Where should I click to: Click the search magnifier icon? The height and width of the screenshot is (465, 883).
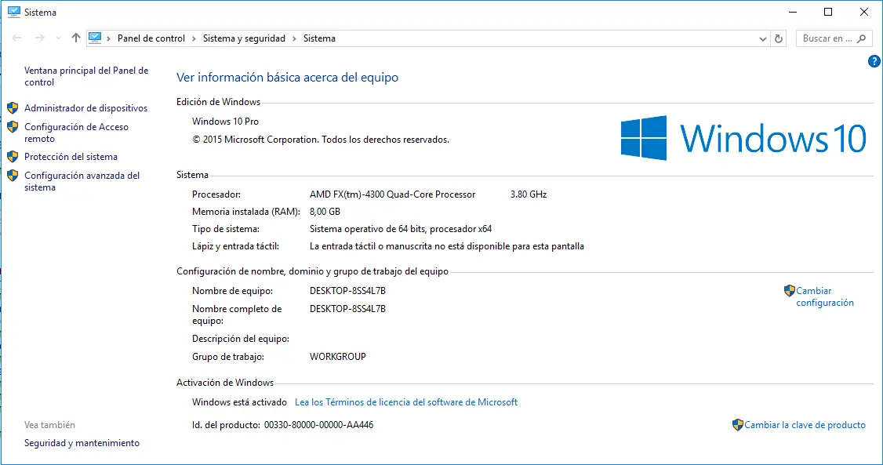862,38
